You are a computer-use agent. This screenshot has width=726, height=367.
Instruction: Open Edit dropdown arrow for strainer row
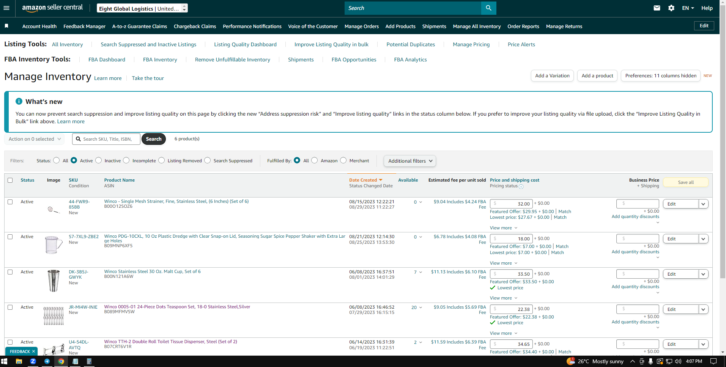click(x=703, y=204)
